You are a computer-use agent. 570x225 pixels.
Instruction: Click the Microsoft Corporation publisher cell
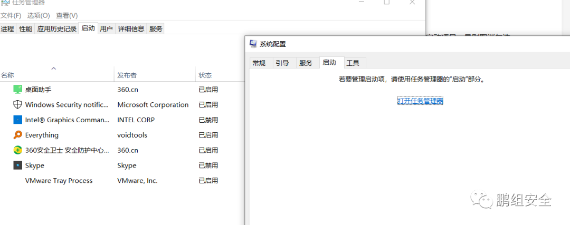(153, 104)
